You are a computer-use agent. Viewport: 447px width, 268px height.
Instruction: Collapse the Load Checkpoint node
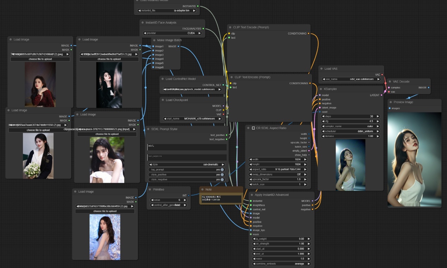click(x=163, y=100)
